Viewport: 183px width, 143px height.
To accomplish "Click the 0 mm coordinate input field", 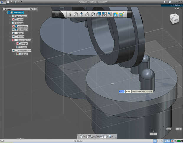I will (x=128, y=91).
